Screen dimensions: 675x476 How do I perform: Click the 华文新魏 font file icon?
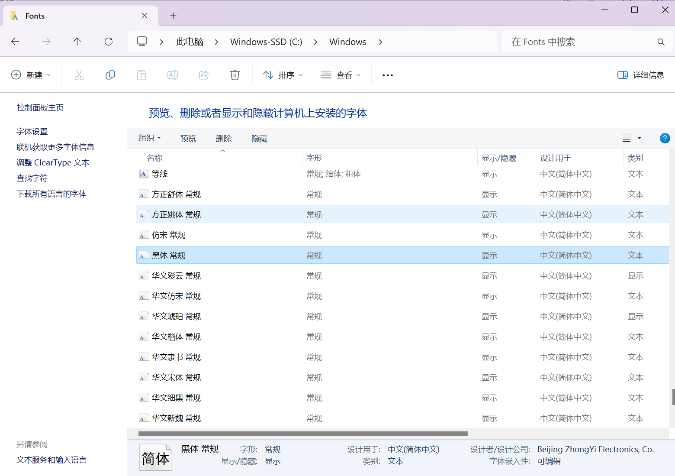coord(144,418)
